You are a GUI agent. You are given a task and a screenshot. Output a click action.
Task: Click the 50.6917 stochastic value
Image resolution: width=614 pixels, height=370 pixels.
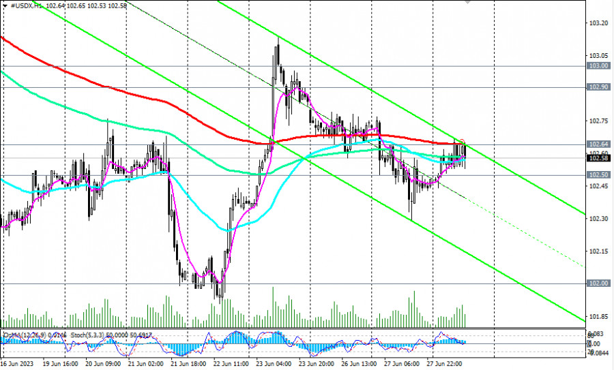[x=140, y=335]
